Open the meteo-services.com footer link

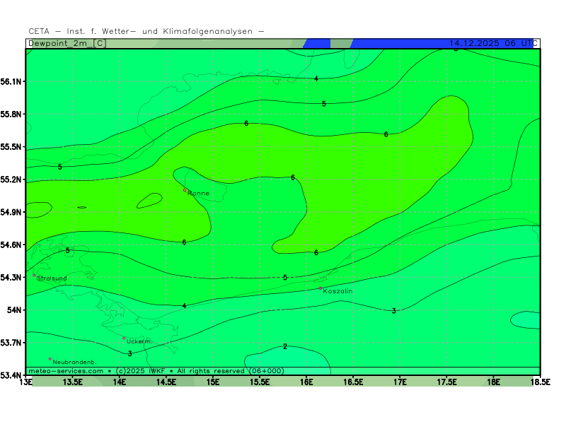66,371
